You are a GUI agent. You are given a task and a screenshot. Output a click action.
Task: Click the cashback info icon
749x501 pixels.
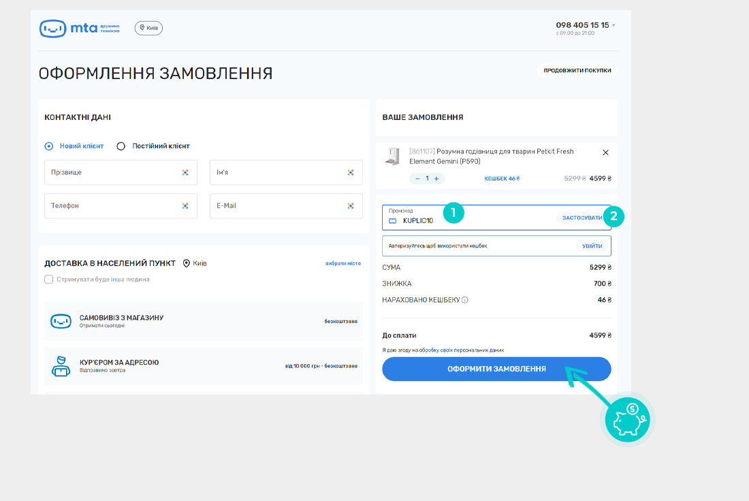465,300
